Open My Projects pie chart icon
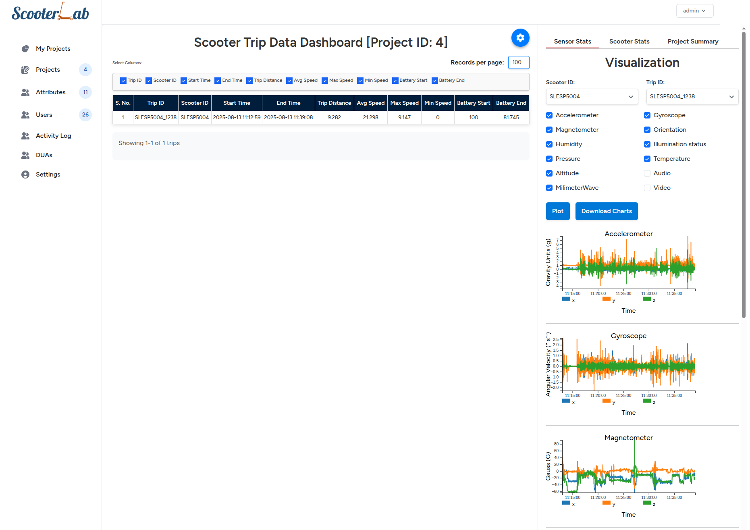The height and width of the screenshot is (530, 750). (x=25, y=49)
